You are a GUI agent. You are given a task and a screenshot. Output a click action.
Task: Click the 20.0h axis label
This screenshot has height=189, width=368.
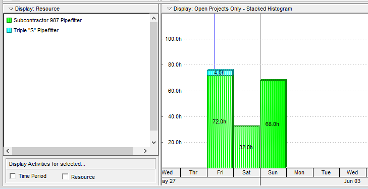point(175,143)
